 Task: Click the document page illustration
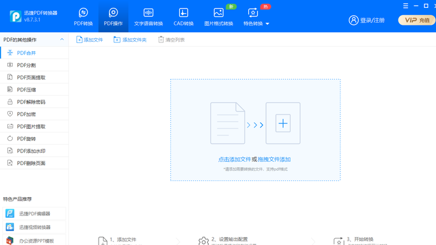[228, 123]
